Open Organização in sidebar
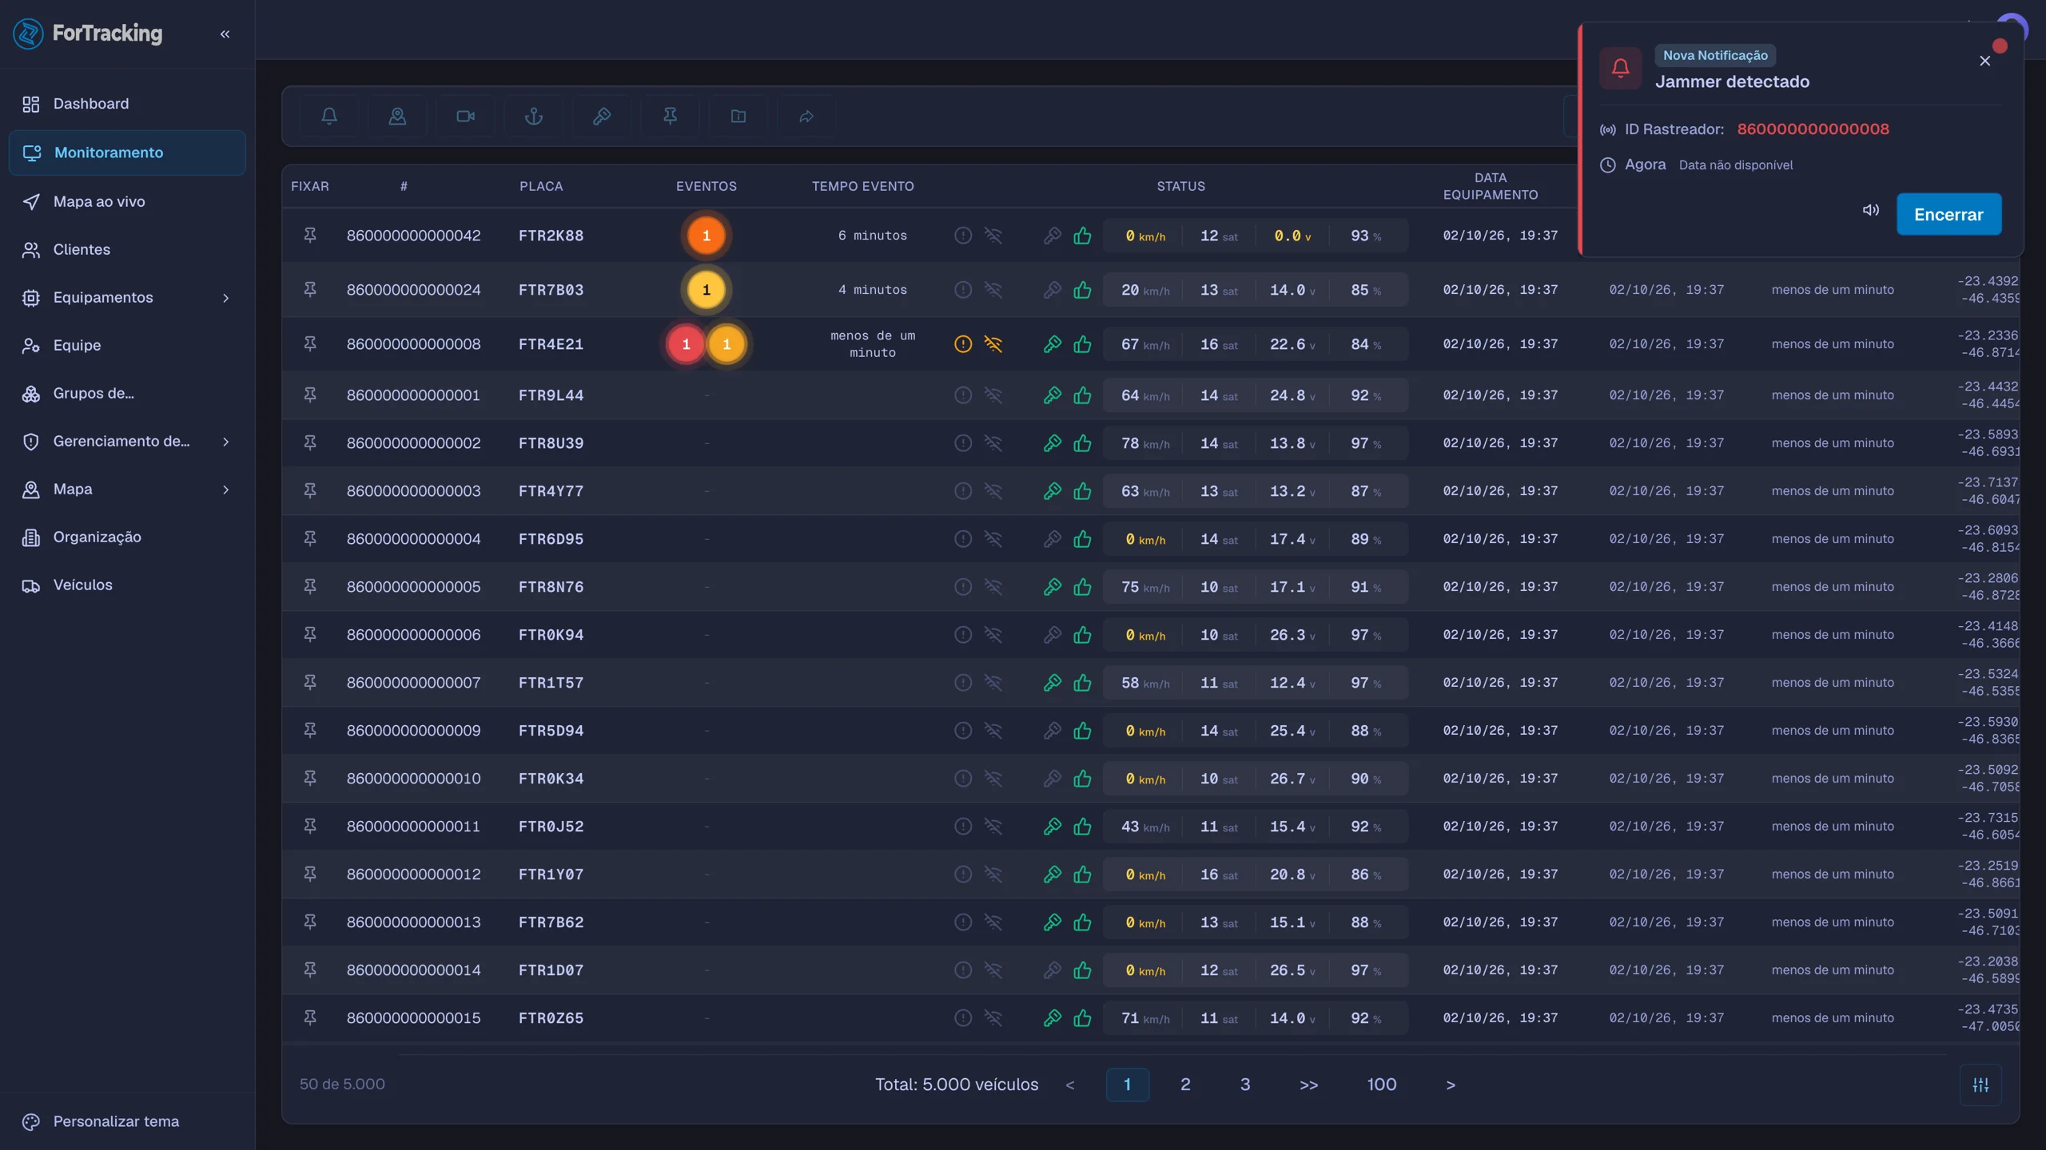Viewport: 2046px width, 1150px height. pyautogui.click(x=127, y=537)
